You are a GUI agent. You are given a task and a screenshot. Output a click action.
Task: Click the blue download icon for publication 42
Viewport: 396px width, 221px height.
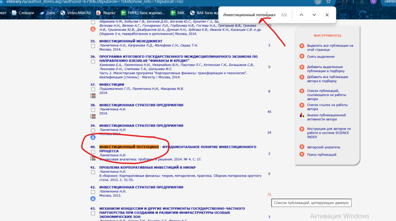(93, 199)
